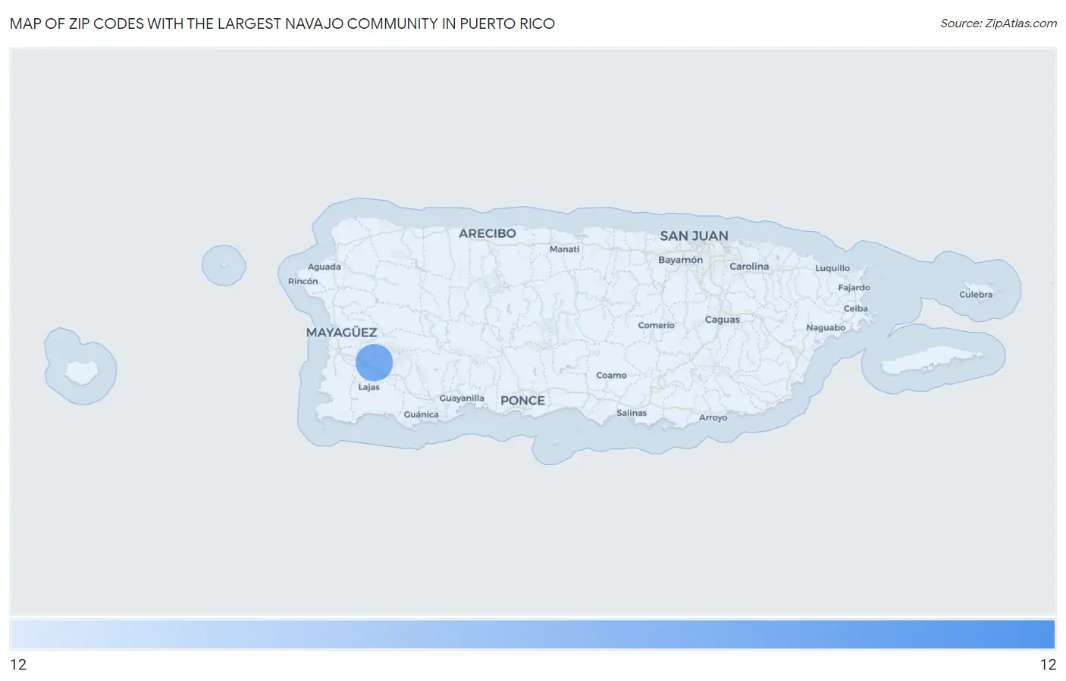Click the Comerío label on map
The image size is (1066, 681).
(656, 326)
